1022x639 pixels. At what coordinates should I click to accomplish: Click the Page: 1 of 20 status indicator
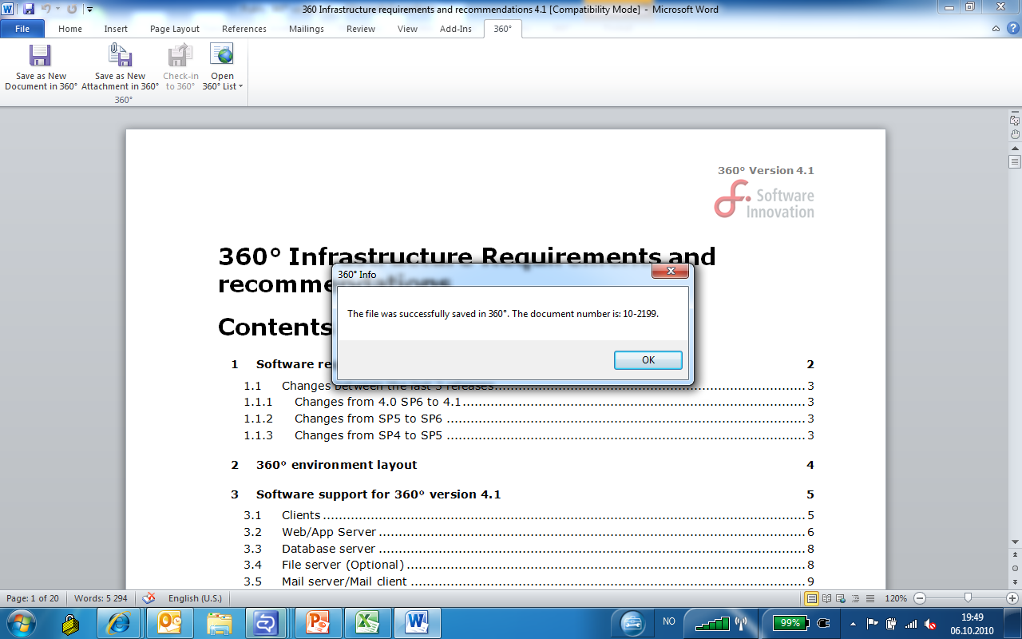33,598
